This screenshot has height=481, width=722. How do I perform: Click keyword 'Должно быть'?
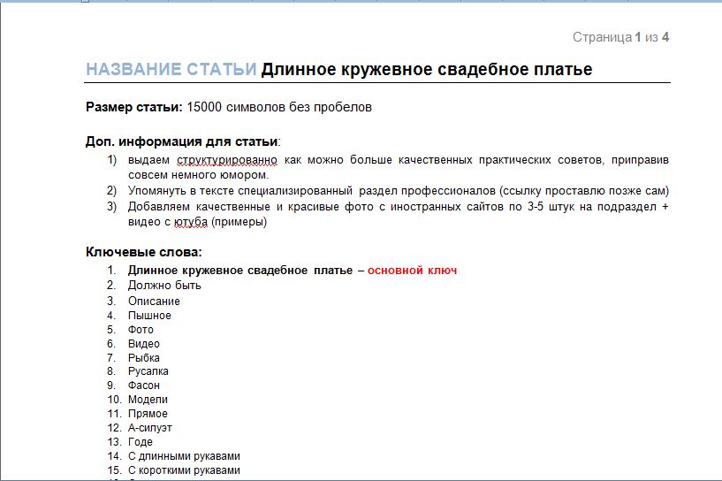tap(164, 286)
